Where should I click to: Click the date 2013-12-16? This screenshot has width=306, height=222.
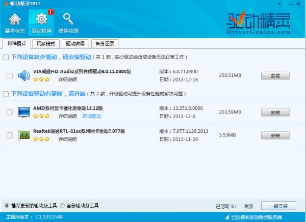click(x=186, y=79)
